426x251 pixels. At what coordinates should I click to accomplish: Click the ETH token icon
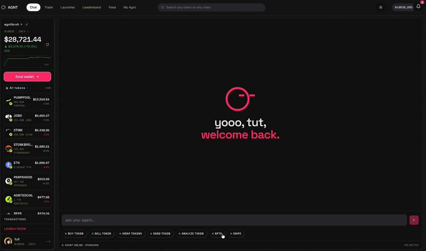click(9, 165)
